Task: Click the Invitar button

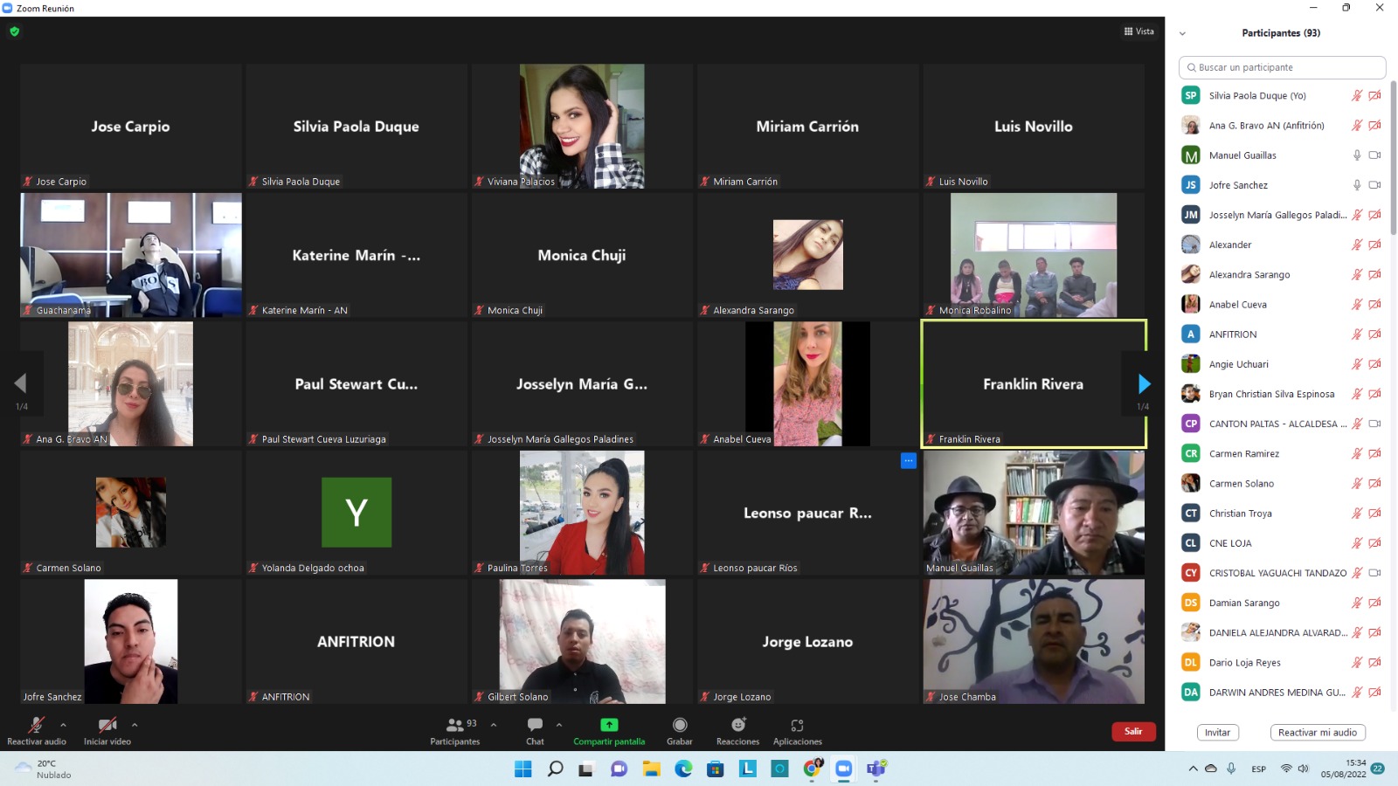Action: tap(1217, 733)
